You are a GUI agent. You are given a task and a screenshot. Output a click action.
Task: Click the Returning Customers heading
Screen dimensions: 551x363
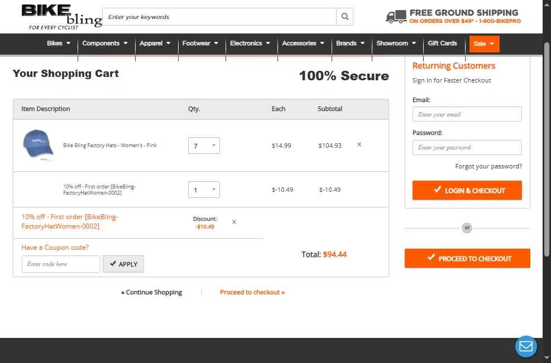[454, 66]
